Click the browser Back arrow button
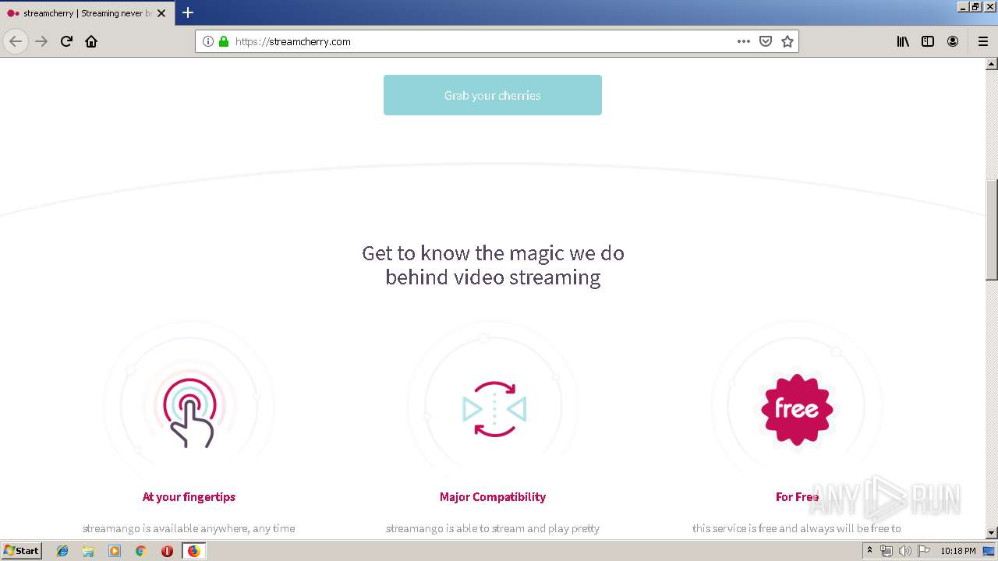This screenshot has width=998, height=561. click(x=16, y=41)
